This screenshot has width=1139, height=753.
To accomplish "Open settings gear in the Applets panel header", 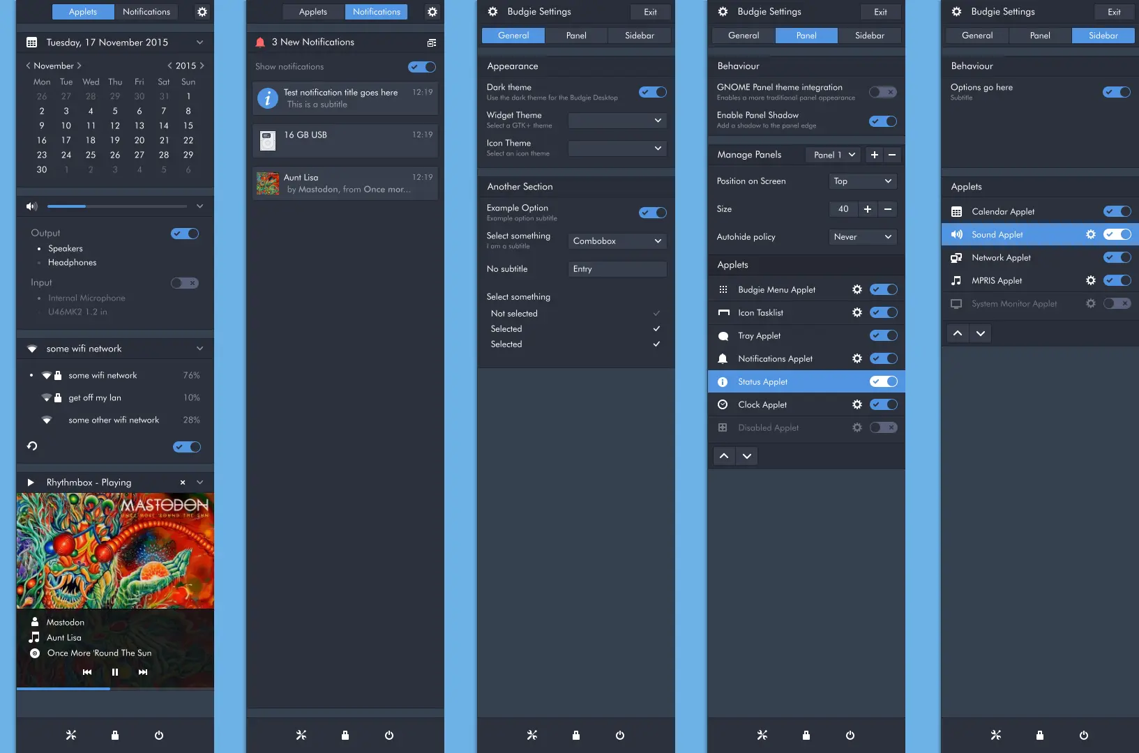I will coord(202,12).
